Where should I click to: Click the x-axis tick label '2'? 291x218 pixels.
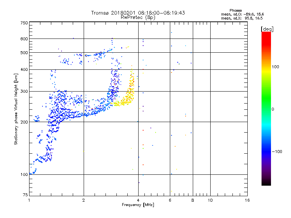pyautogui.click(x=84, y=200)
